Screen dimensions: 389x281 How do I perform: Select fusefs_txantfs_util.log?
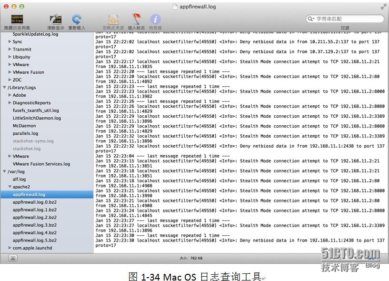tap(36, 110)
